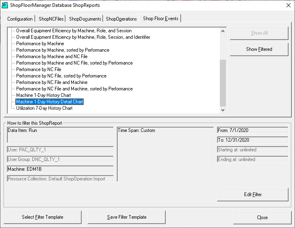Switch to the Configuration tab
Viewport: 295px width, 228px height.
click(x=20, y=19)
